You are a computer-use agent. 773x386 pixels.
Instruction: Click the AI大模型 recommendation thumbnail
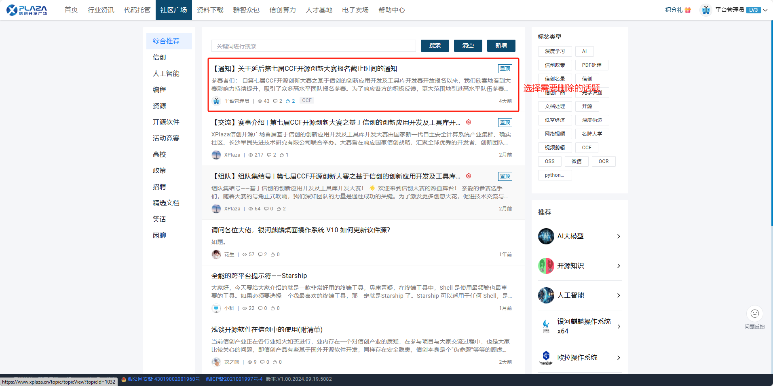click(546, 236)
